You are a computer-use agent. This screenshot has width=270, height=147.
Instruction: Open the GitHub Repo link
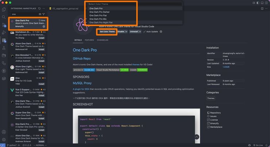pos(82,58)
